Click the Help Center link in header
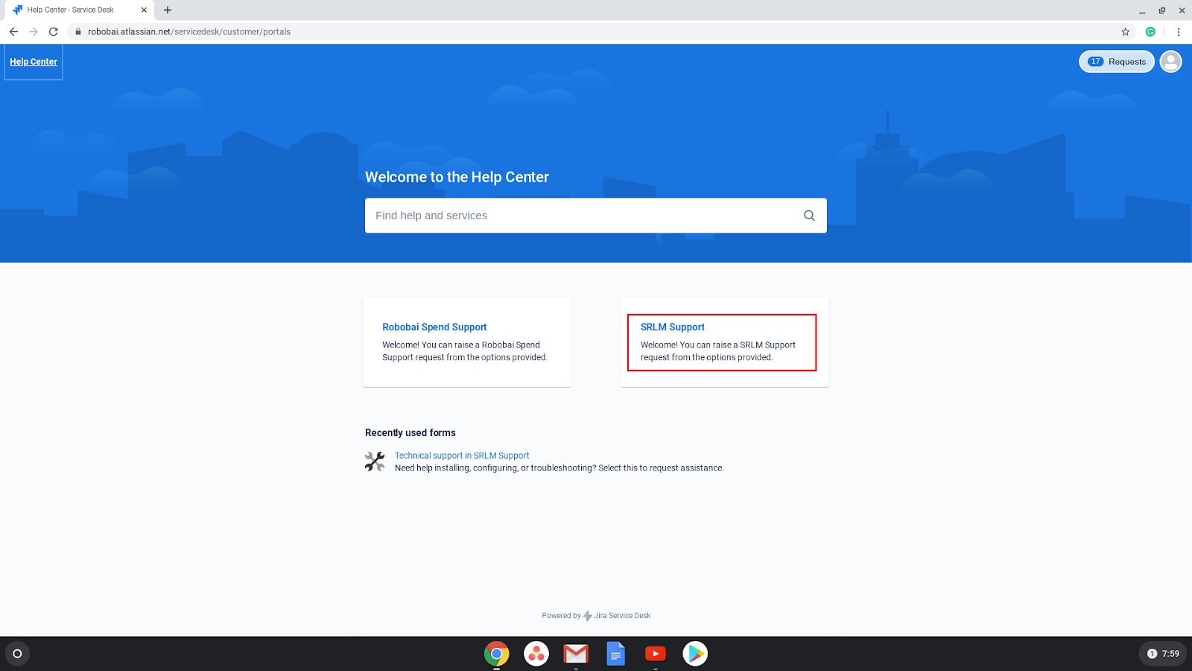1192x671 pixels. [34, 62]
